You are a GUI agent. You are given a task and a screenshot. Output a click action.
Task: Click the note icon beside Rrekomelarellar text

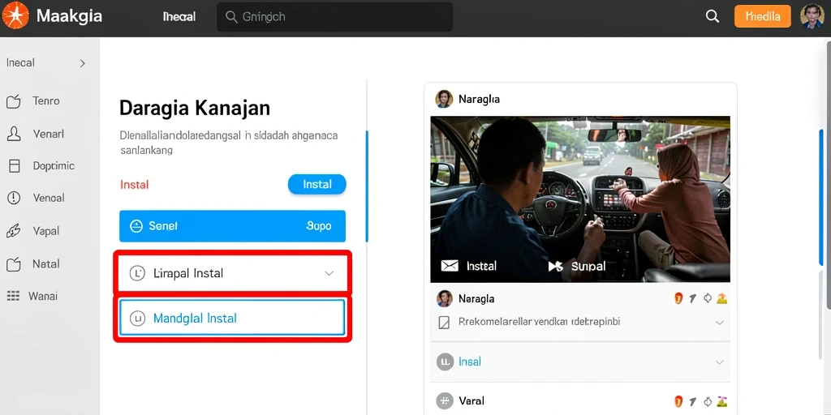pyautogui.click(x=444, y=322)
